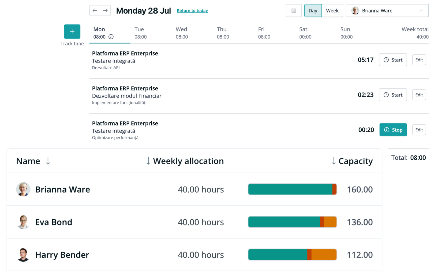The width and height of the screenshot is (434, 272).
Task: Edit the Dezvoltare modul Financiar entry
Action: pos(419,95)
